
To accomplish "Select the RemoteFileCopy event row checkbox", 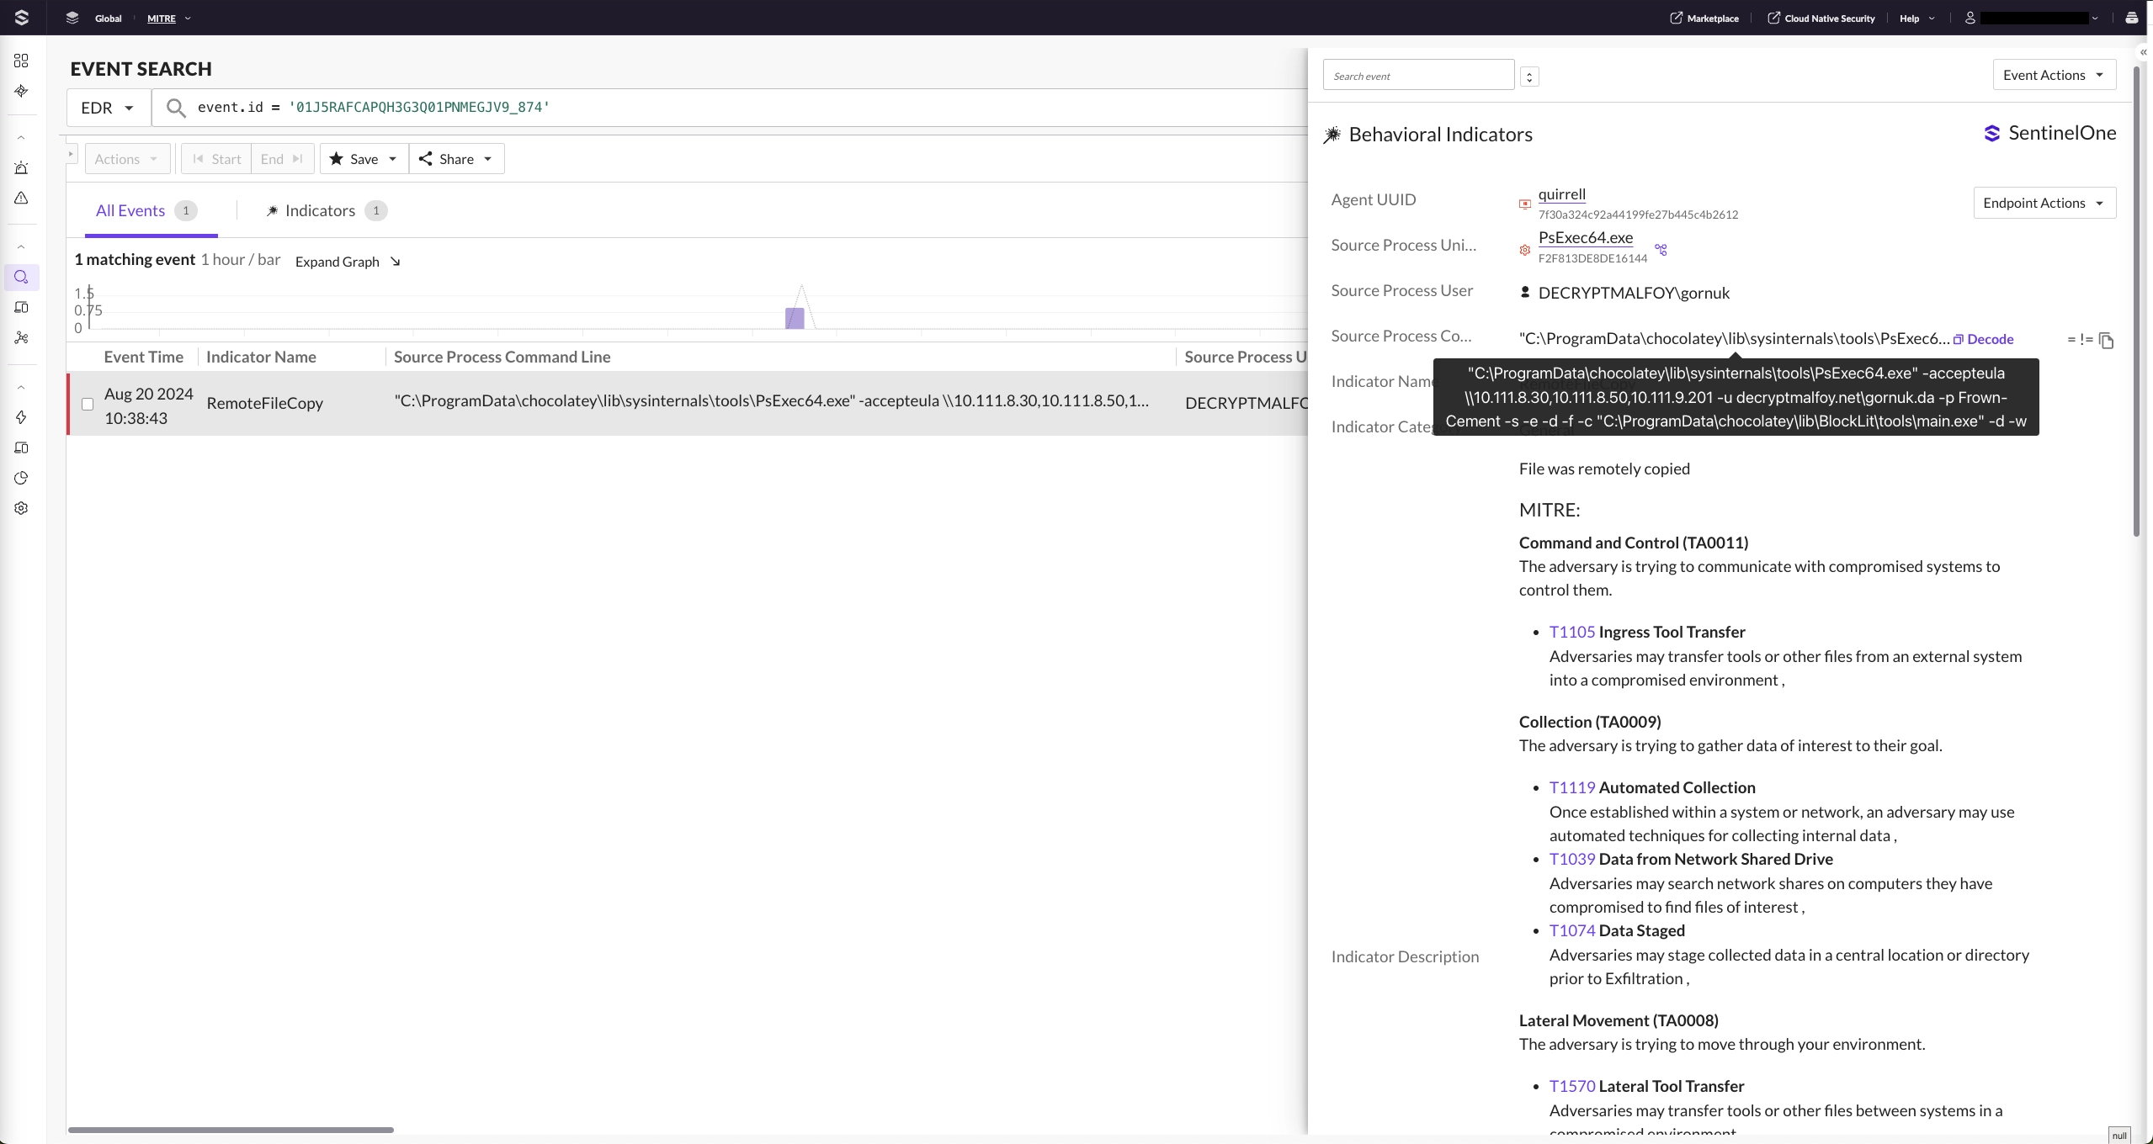I will pos(88,404).
